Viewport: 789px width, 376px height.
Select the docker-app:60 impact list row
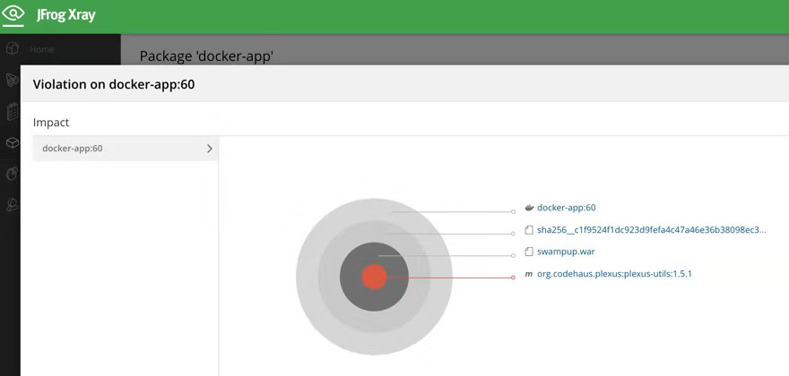[x=126, y=149]
